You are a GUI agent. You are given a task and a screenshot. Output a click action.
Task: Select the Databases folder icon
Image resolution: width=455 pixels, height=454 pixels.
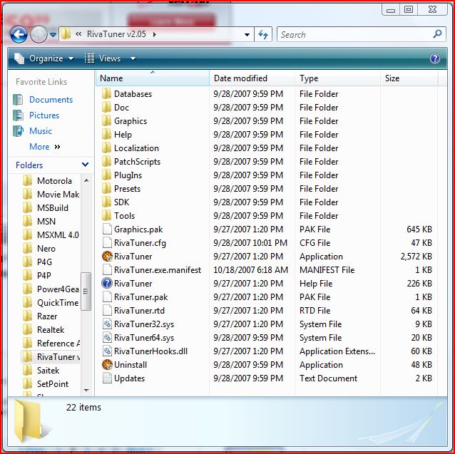[106, 93]
